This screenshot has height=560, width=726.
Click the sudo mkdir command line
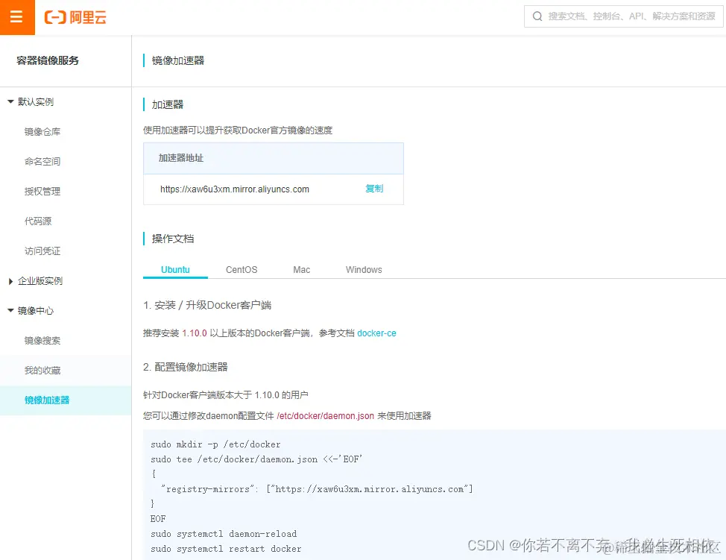(215, 444)
